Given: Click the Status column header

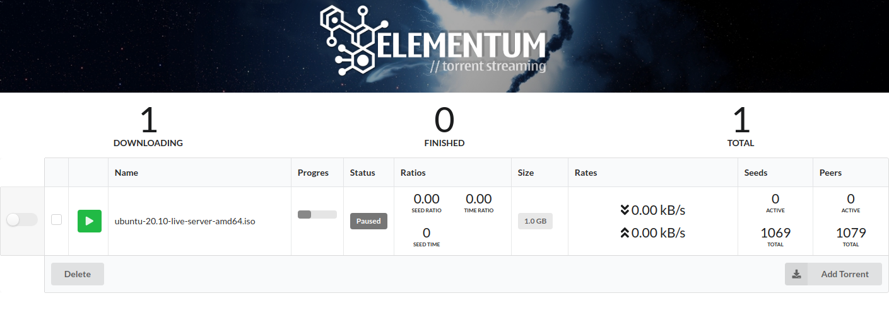Looking at the screenshot, I should (x=363, y=173).
